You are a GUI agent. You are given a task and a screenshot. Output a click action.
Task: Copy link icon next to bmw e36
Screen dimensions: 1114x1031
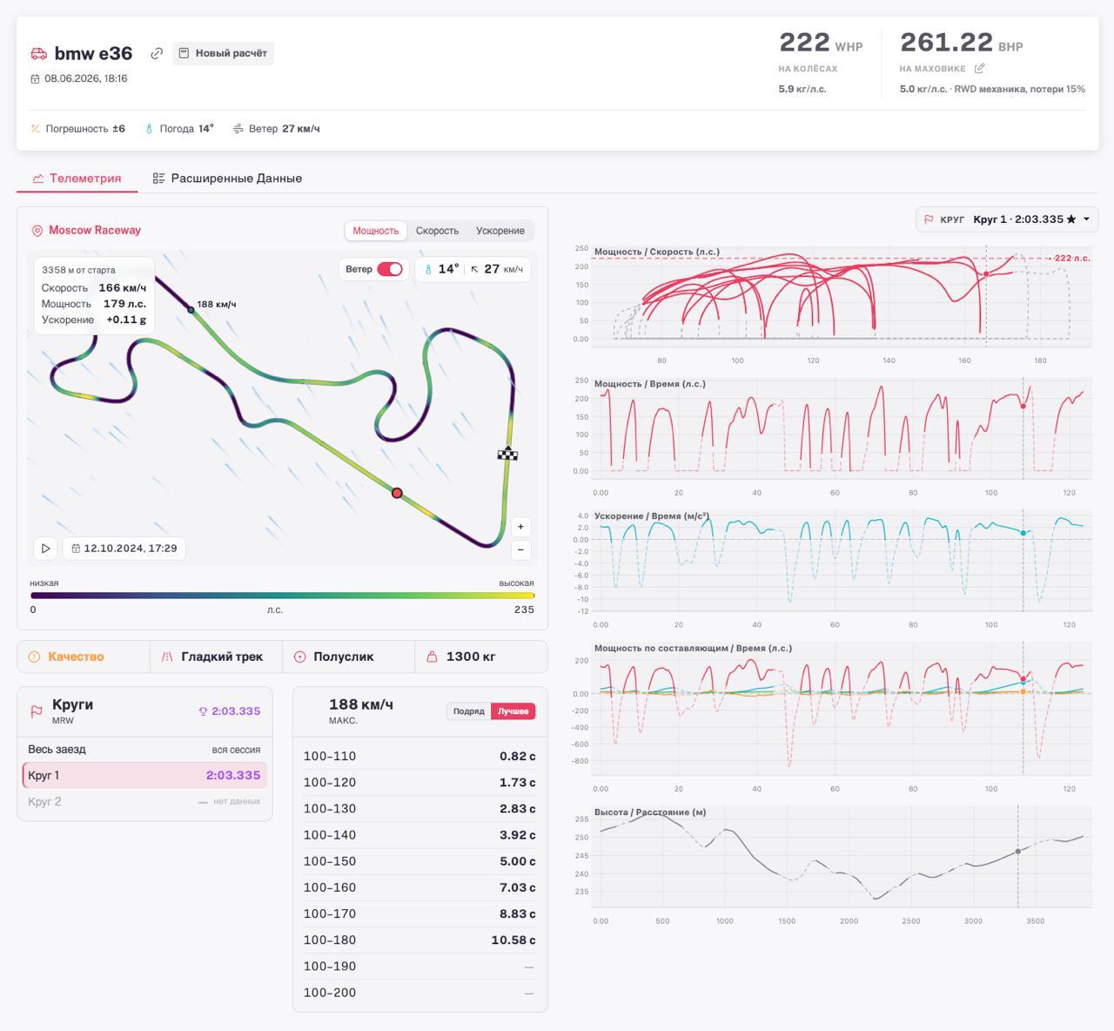pyautogui.click(x=157, y=53)
